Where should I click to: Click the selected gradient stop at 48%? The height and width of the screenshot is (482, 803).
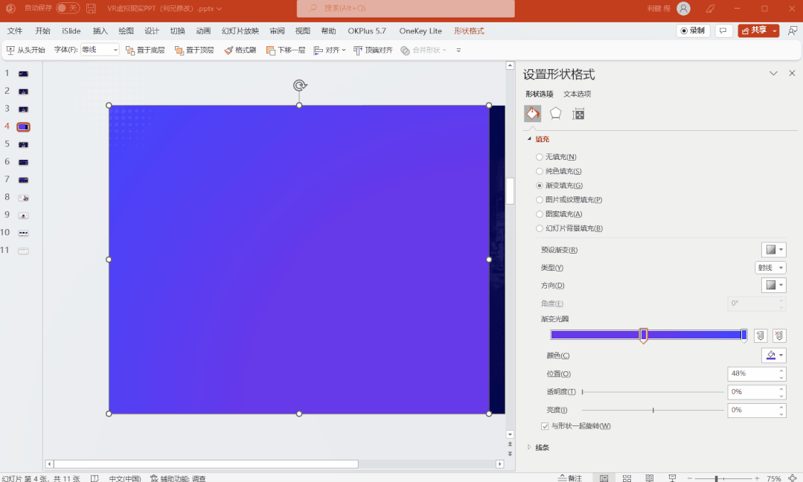[x=644, y=335]
